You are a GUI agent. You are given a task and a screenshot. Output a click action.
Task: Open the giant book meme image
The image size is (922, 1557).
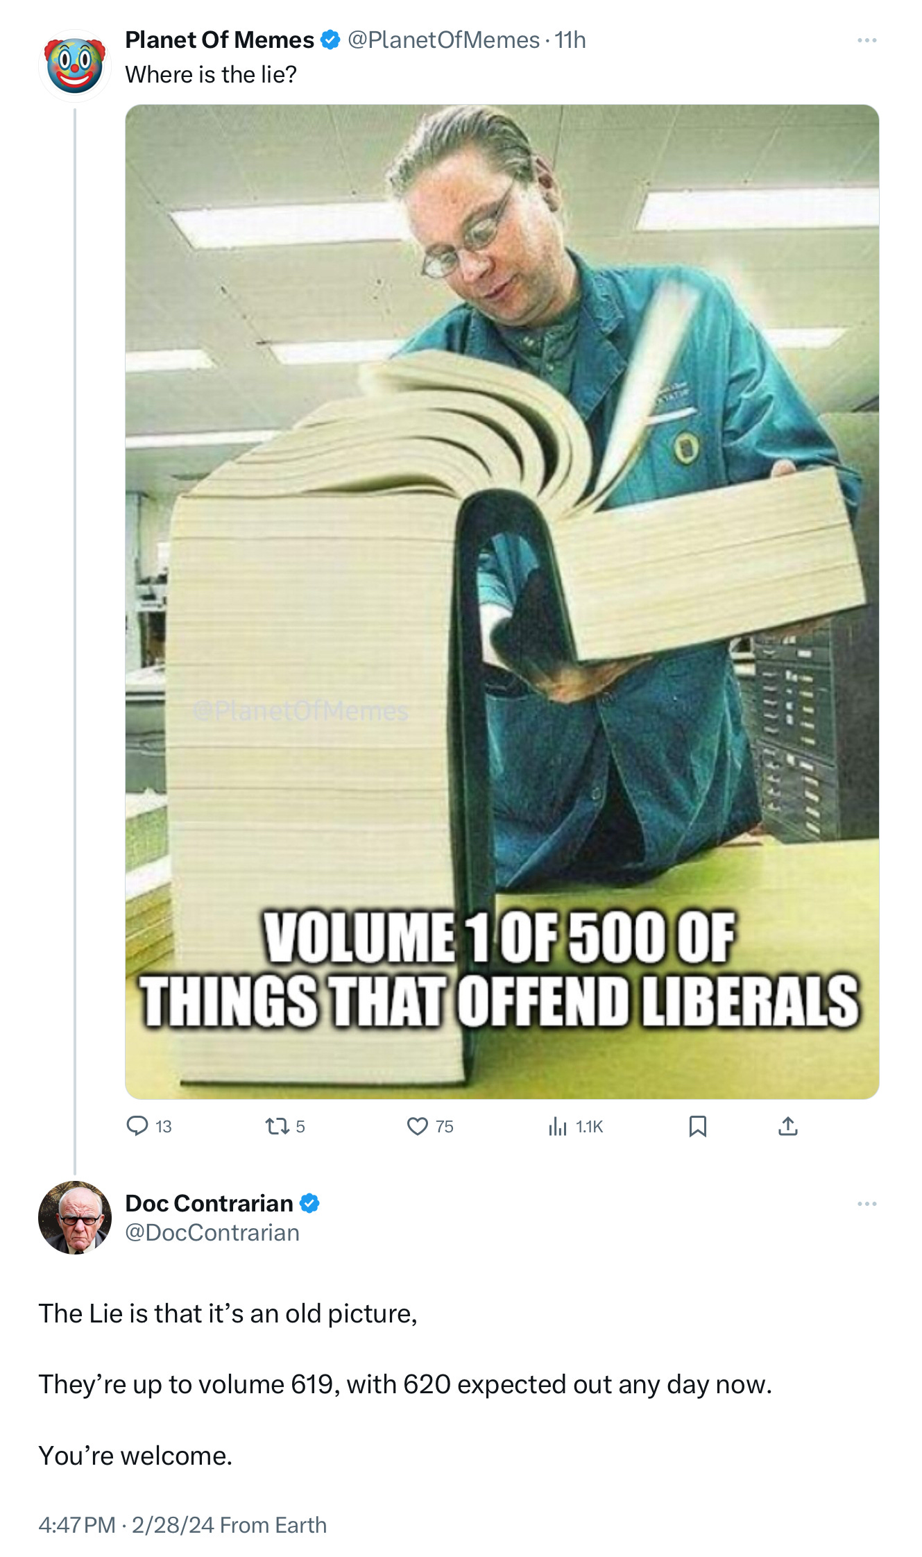(x=502, y=602)
